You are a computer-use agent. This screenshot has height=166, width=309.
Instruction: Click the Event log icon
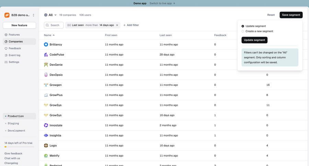(6, 55)
